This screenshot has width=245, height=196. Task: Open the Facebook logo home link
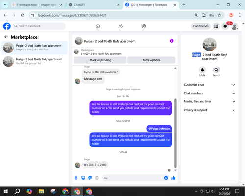click(x=7, y=26)
